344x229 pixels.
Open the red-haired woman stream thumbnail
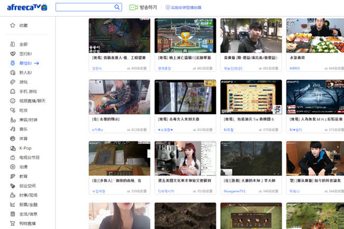[x=185, y=158]
